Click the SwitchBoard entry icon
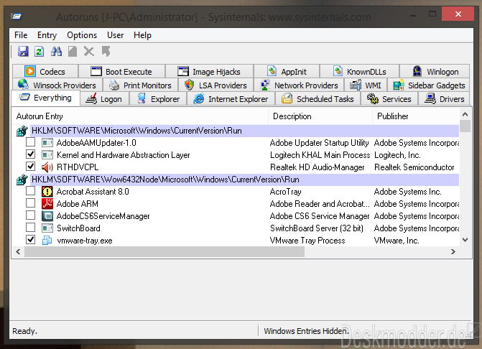Image resolution: width=482 pixels, height=349 pixels. click(x=47, y=228)
